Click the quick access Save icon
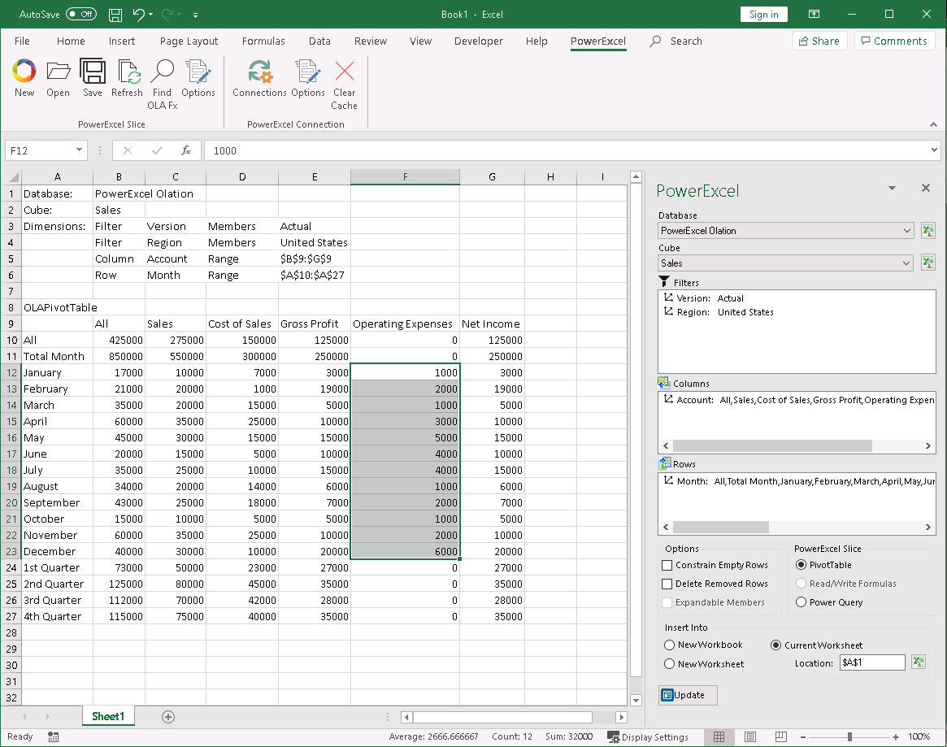 (x=115, y=15)
